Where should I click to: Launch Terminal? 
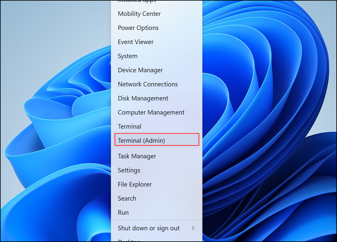[130, 127]
